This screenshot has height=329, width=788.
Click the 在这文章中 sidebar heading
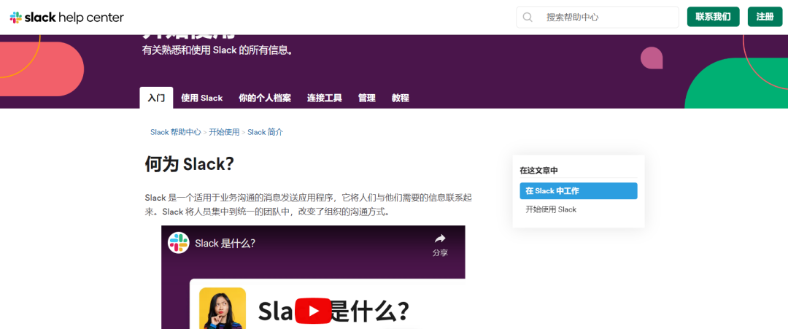538,170
